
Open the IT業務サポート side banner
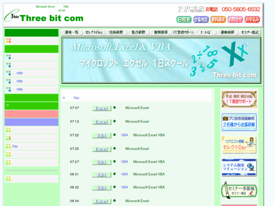[x=239, y=99]
